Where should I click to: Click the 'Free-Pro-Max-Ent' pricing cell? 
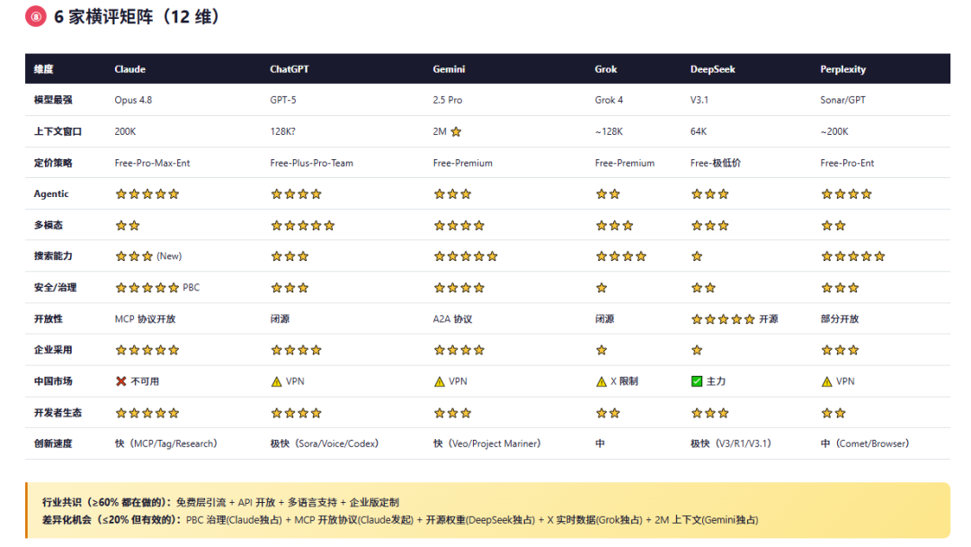(152, 163)
